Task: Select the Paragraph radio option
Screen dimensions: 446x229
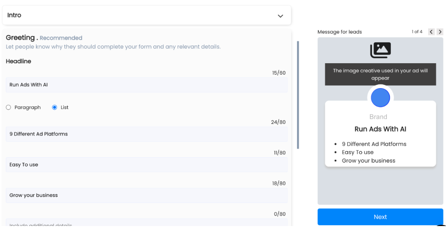Action: [9, 107]
